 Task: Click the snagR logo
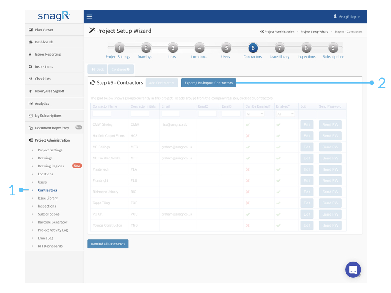pos(54,16)
